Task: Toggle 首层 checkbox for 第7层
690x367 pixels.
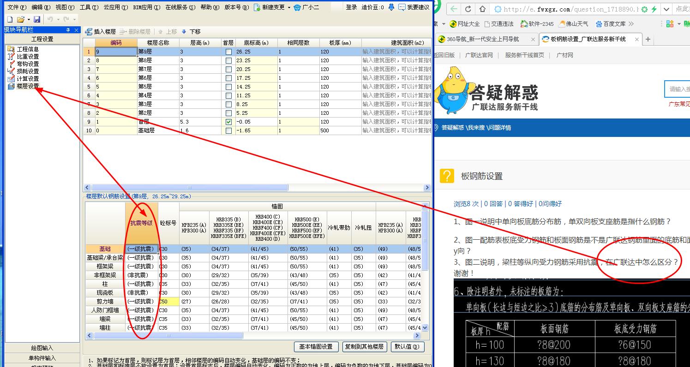Action: pyautogui.click(x=228, y=69)
